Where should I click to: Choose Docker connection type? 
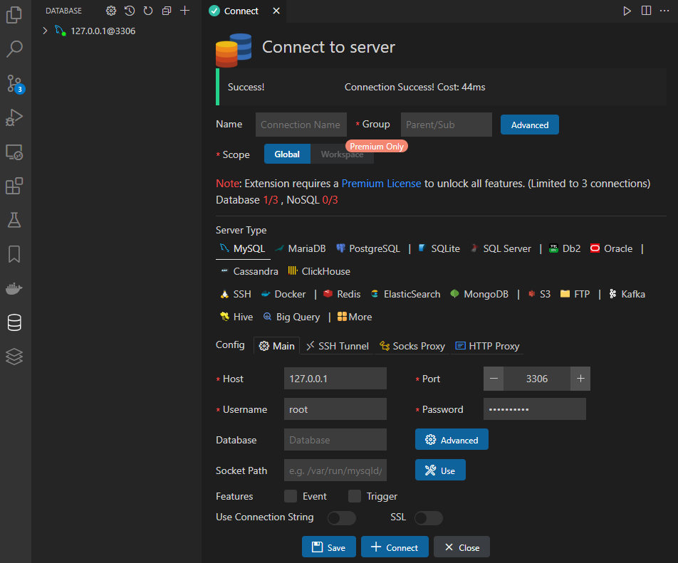coord(283,294)
